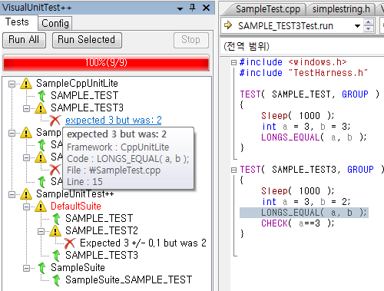
Task: Click green arrow of second project's last test row
Action: pyautogui.click(x=41, y=182)
